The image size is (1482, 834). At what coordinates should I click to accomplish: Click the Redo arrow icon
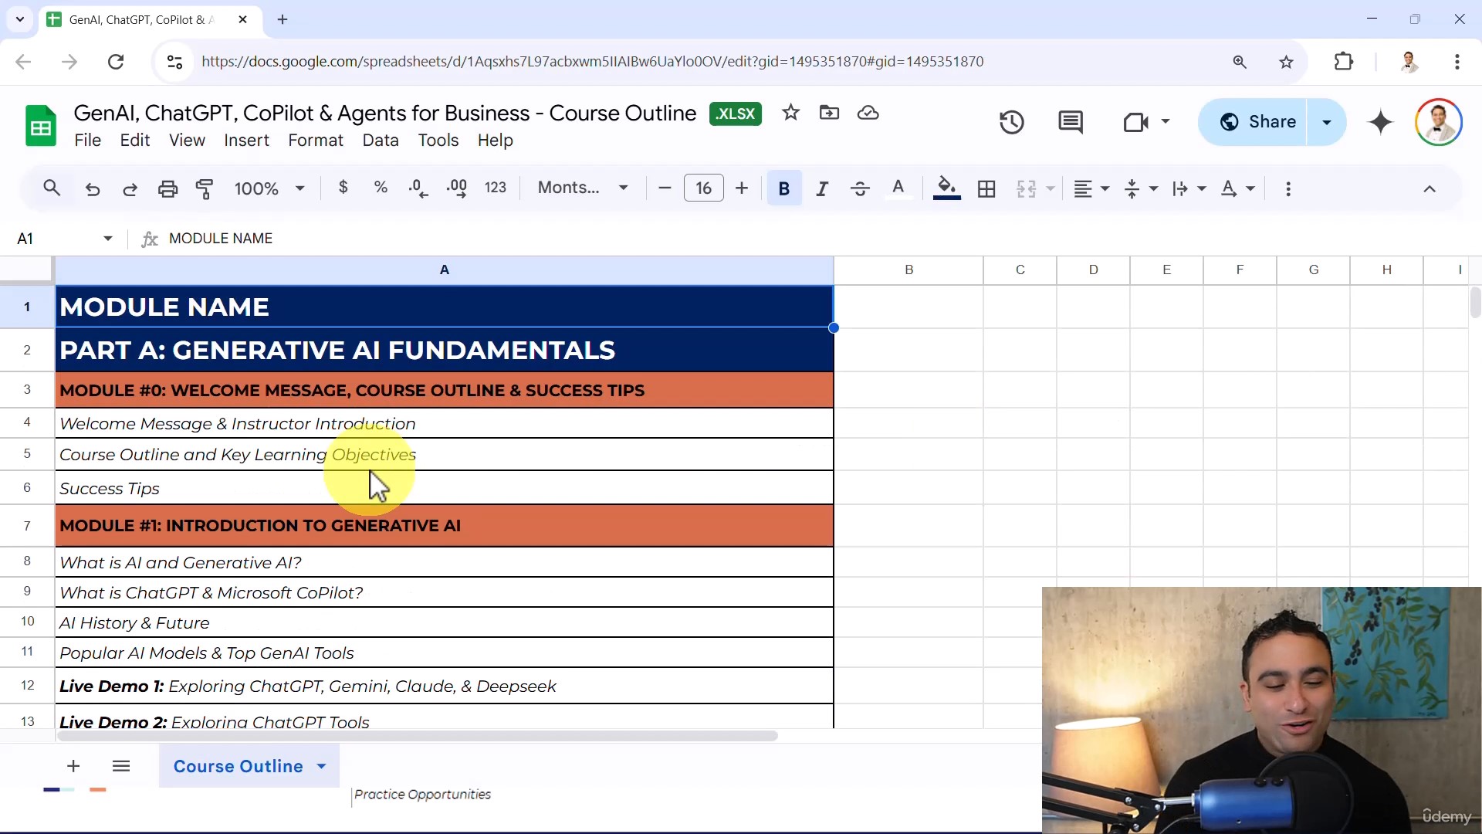tap(130, 189)
